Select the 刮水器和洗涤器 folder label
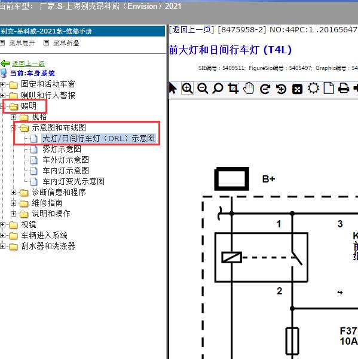This screenshot has width=358, height=359. [48, 247]
